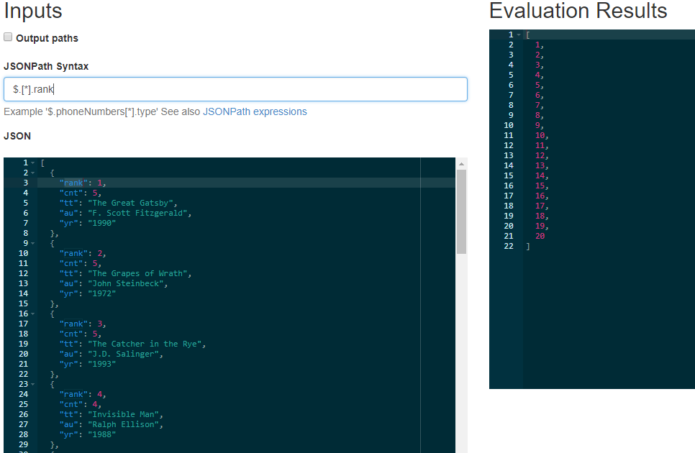Click the value 1 in Evaluation Results
695x453 pixels.
(538, 44)
